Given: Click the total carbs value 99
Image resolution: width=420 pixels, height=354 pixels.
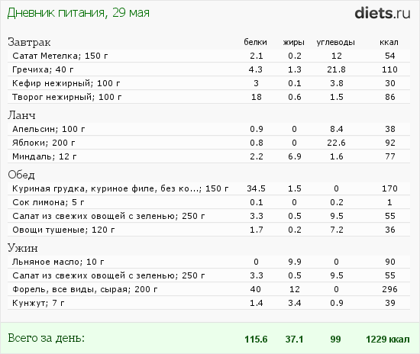Looking at the screenshot, I should click(x=335, y=340).
